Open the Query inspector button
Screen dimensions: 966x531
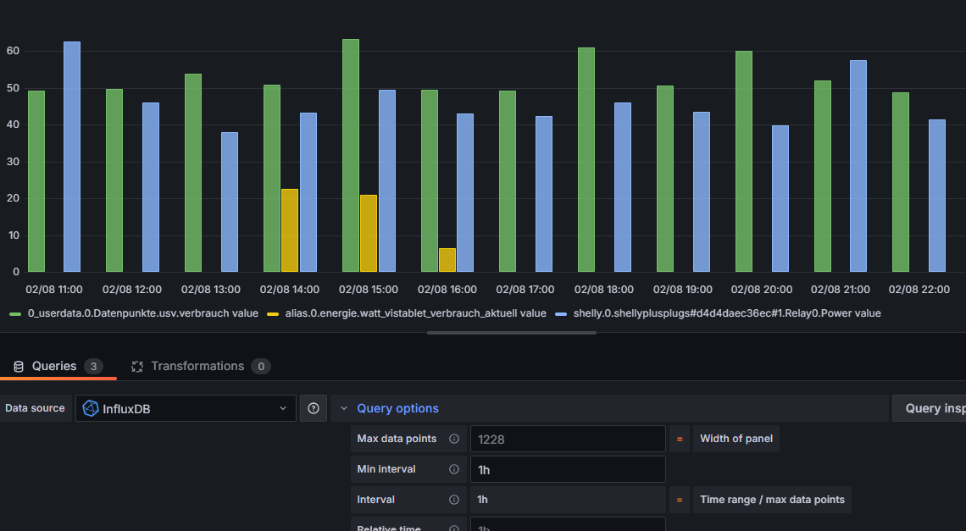[x=930, y=408]
